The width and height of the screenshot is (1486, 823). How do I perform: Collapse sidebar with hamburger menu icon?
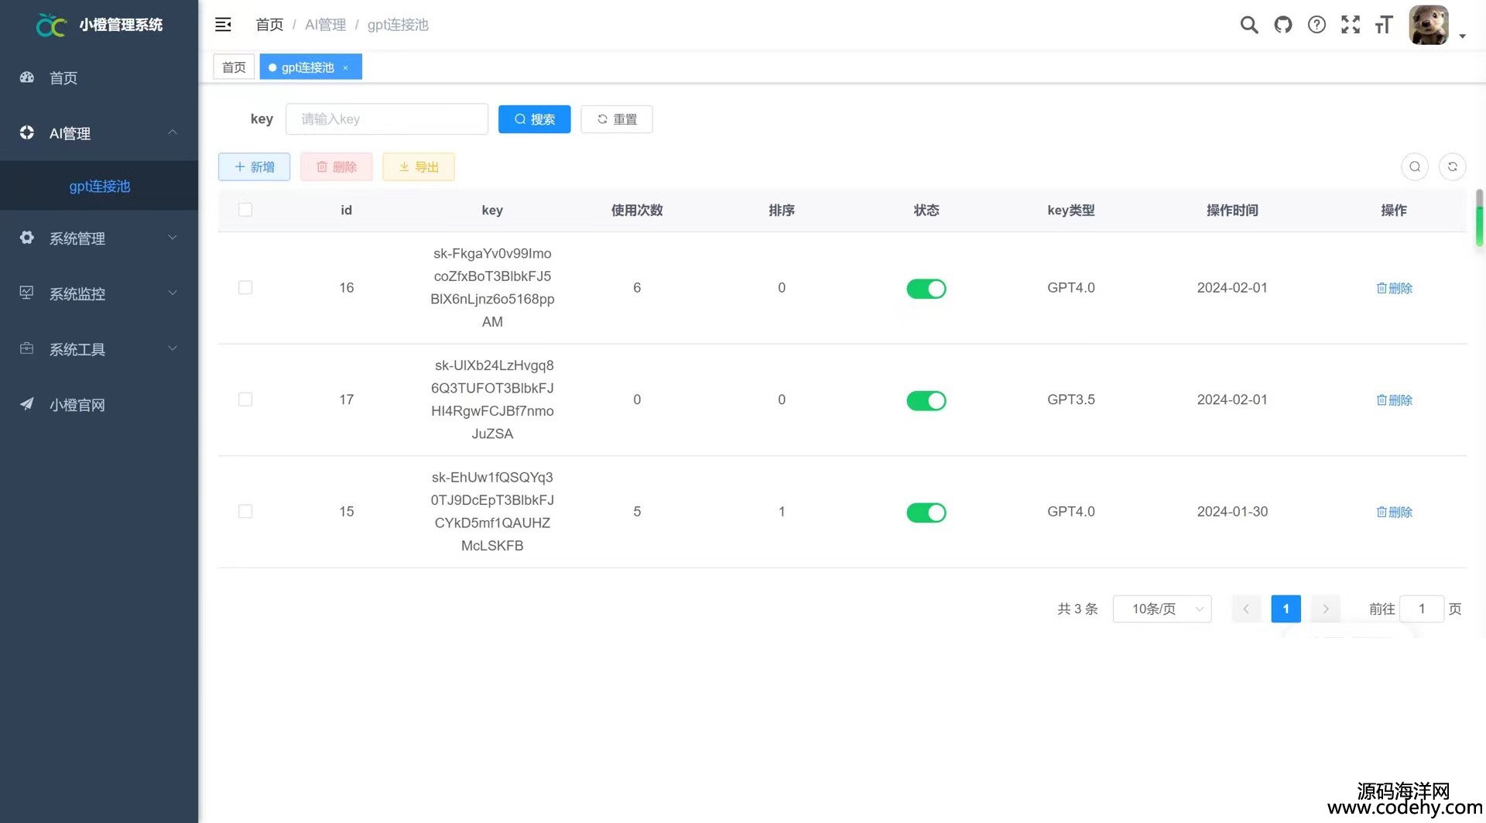223,25
